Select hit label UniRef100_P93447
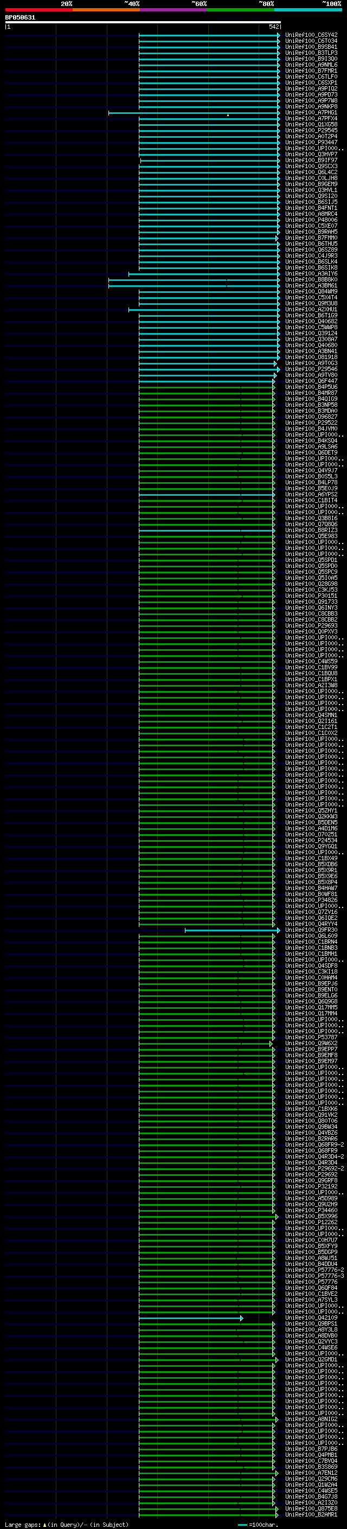Viewport: 347px width, 1529px height. click(311, 143)
